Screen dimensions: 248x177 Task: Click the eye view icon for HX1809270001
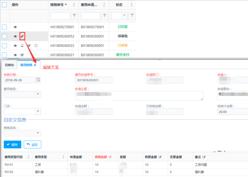[15, 27]
